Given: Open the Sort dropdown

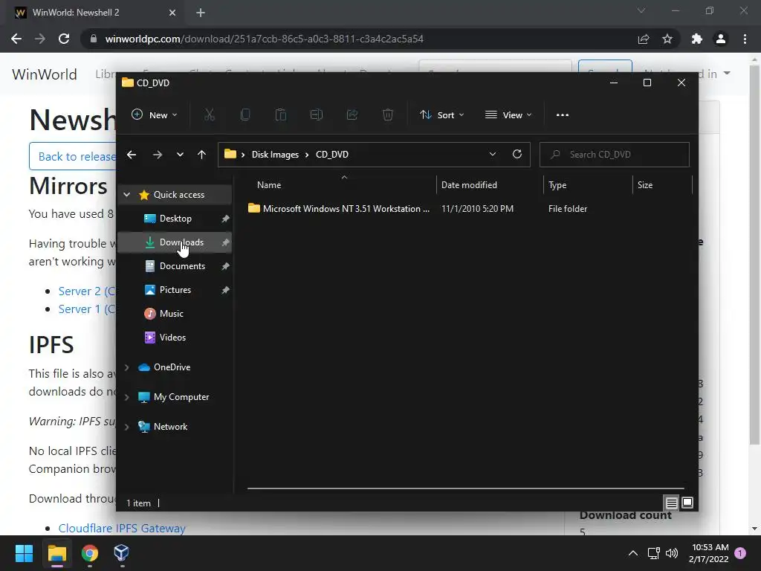Looking at the screenshot, I should [x=441, y=115].
